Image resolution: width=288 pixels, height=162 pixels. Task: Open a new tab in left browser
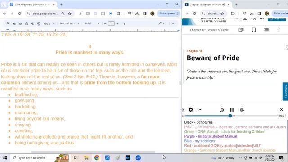click(x=61, y=4)
